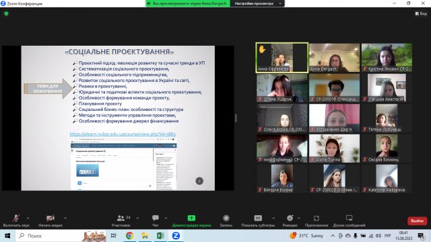Click bullet Ризики в проєктуванні on slide

[102, 86]
